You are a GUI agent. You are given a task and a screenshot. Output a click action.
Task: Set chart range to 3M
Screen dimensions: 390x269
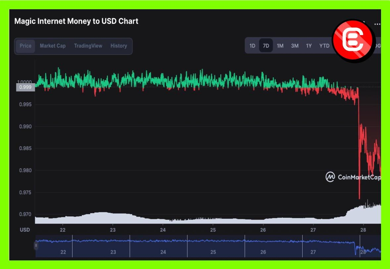point(295,46)
